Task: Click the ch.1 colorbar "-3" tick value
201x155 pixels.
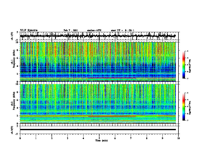Action: coord(187,51)
